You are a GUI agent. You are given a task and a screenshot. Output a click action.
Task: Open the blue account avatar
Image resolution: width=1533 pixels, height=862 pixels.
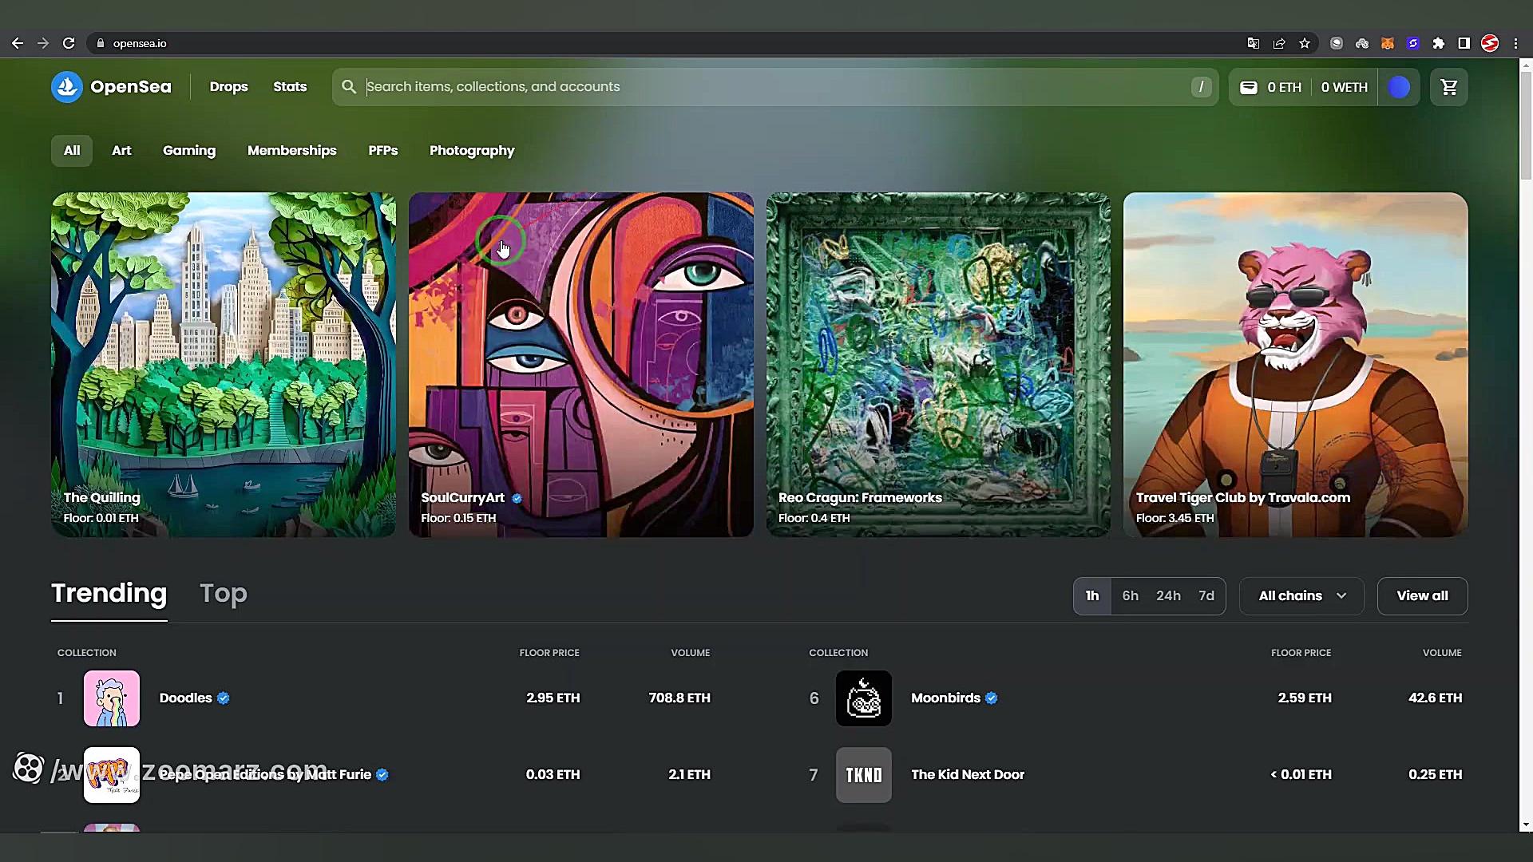pos(1399,87)
